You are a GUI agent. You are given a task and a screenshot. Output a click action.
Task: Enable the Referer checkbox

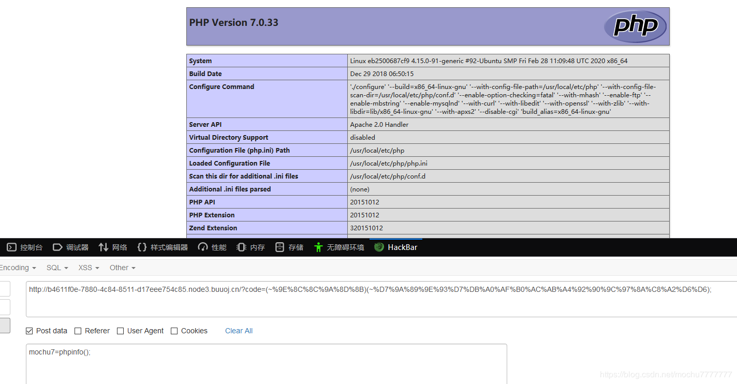78,331
